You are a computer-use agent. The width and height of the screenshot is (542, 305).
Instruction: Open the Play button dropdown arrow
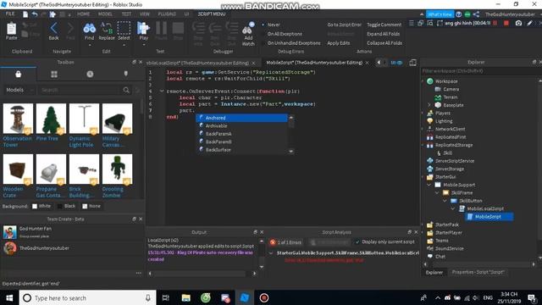click(x=143, y=45)
